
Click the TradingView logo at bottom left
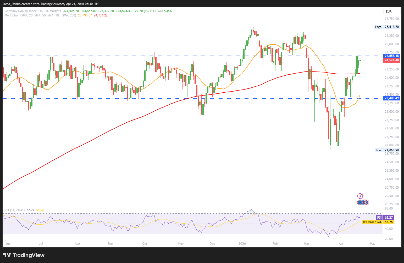24,255
